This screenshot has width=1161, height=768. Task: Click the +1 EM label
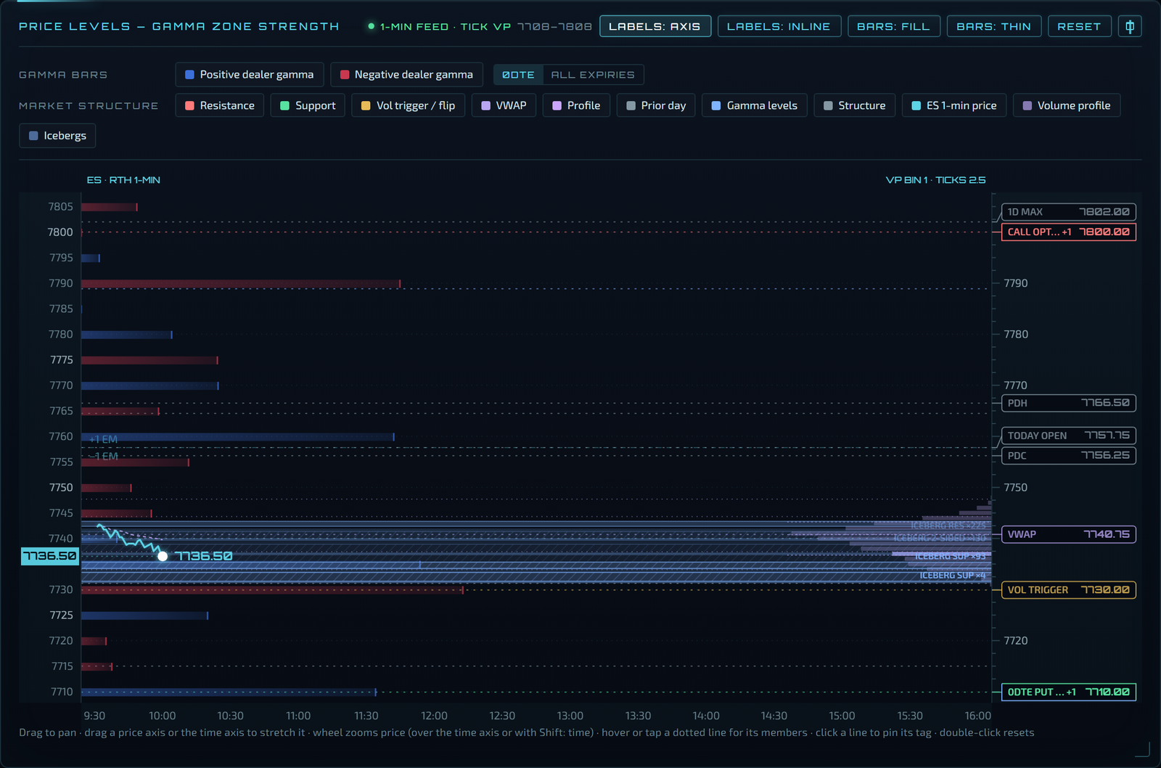click(104, 439)
